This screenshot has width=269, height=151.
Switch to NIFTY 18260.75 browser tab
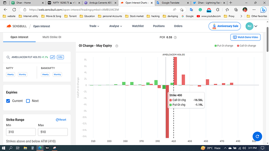(64, 3)
